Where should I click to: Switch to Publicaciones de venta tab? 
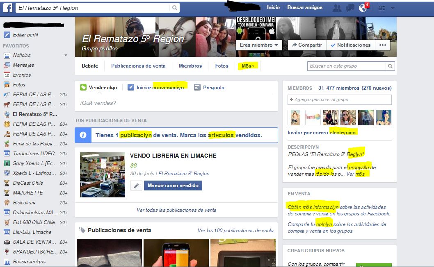coord(138,66)
